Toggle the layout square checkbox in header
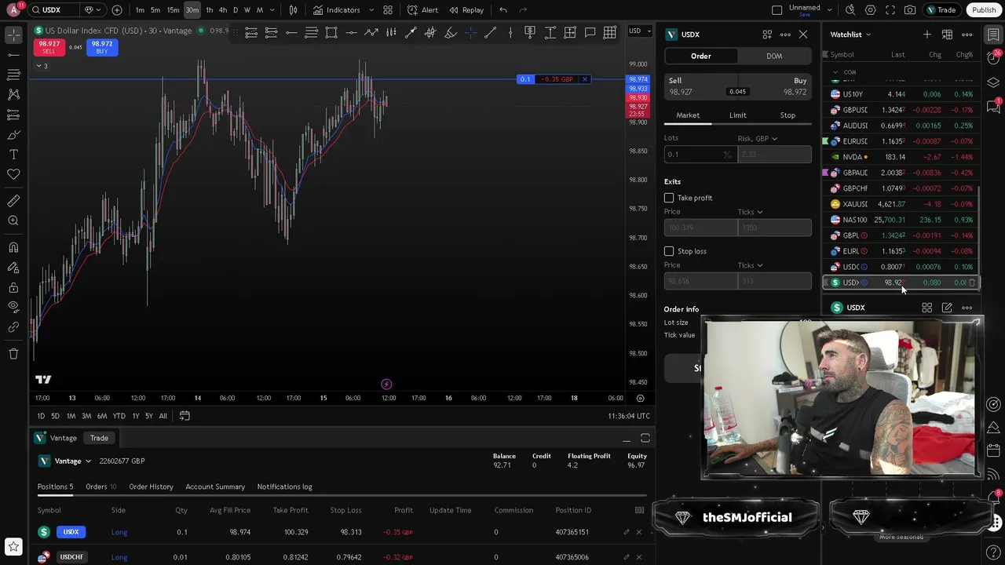This screenshot has width=1005, height=565. coord(777,10)
